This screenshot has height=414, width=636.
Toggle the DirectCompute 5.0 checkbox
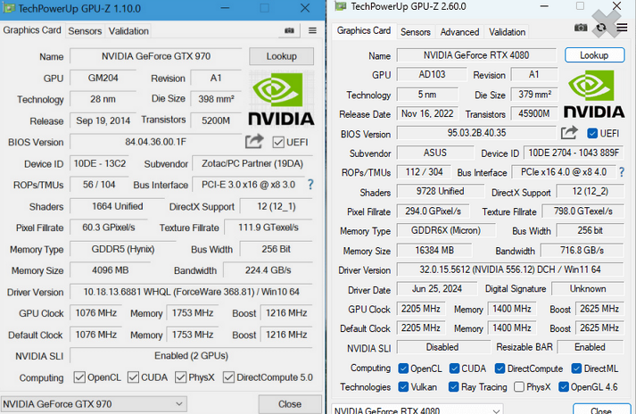point(228,377)
